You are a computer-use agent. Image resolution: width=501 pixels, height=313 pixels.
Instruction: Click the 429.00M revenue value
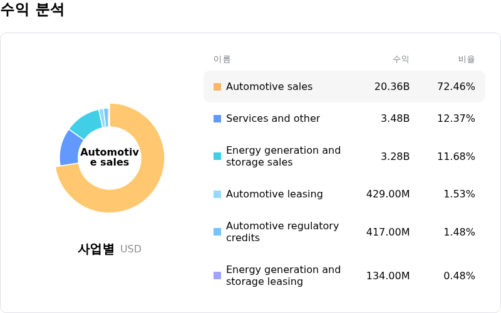point(388,194)
